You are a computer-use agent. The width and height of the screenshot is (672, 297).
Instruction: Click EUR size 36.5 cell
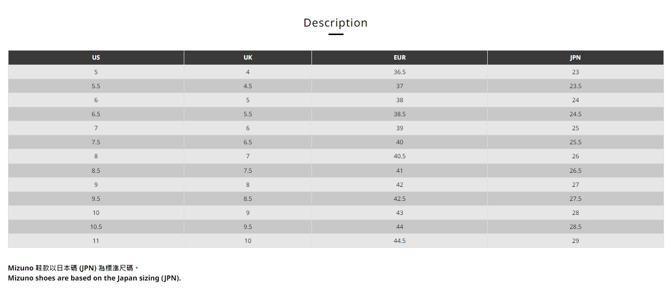[400, 72]
